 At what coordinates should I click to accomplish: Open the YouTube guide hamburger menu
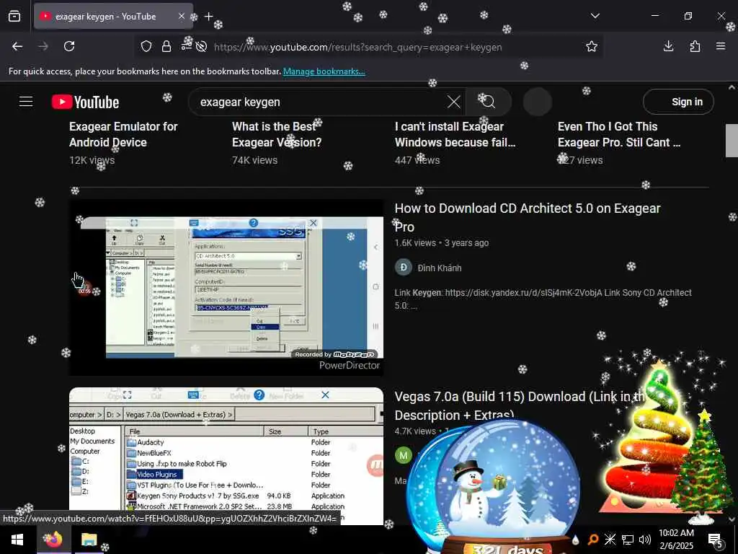pyautogui.click(x=26, y=102)
